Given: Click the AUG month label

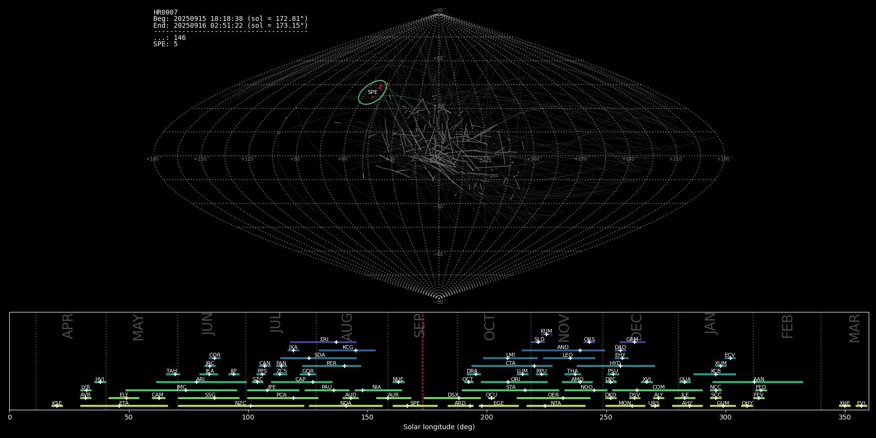Looking at the screenshot, I should coord(347,326).
